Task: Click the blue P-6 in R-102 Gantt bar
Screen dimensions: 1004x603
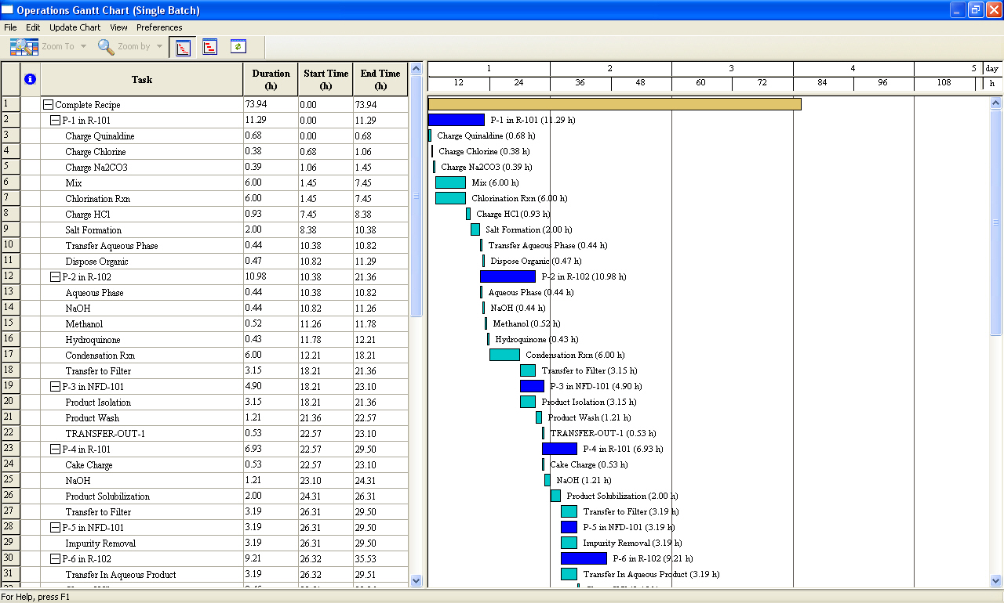Action: [584, 558]
